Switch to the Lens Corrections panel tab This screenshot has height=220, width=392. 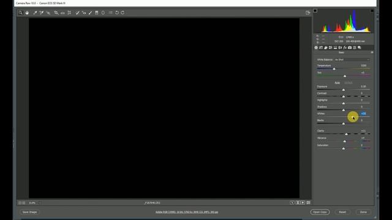click(340, 48)
